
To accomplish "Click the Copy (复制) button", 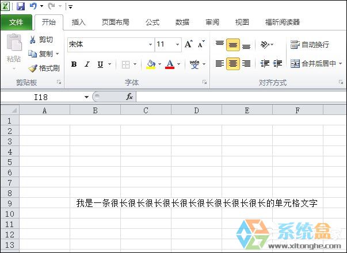I will click(x=41, y=53).
